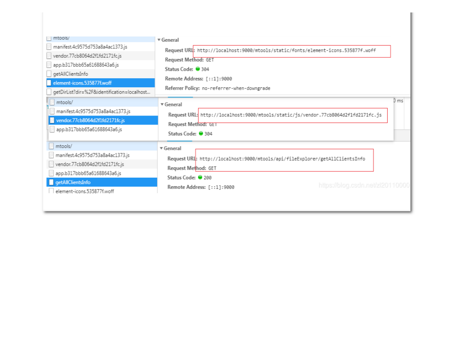This screenshot has height=351, width=454.
Task: Click the vendor.77cb8064d2f1fd2171fc.js request URL value
Action: [x=291, y=115]
